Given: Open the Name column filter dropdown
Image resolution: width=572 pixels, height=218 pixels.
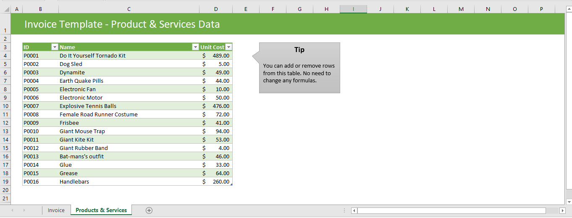Looking at the screenshot, I should [195, 47].
